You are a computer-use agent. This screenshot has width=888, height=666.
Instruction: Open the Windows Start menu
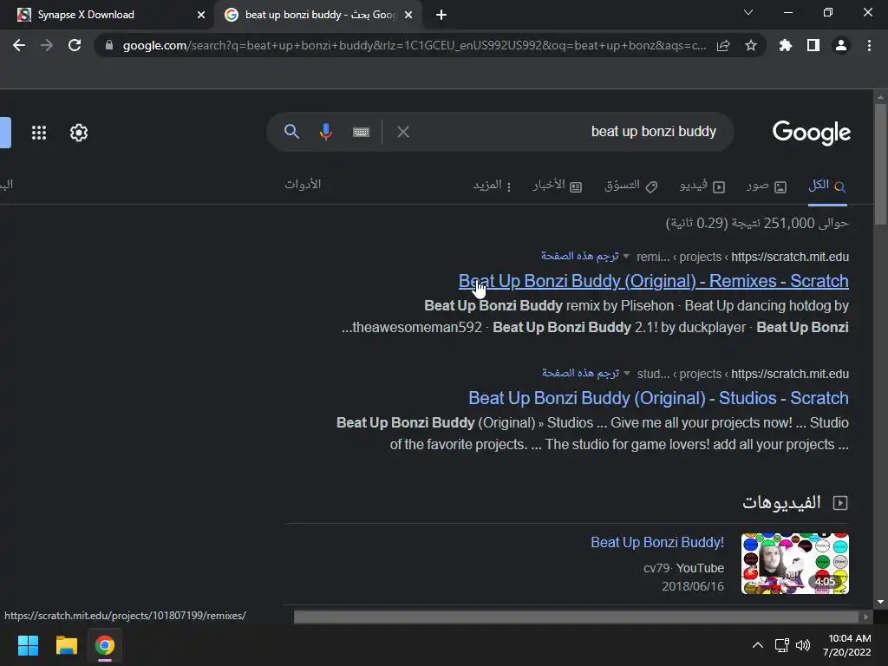coord(28,645)
